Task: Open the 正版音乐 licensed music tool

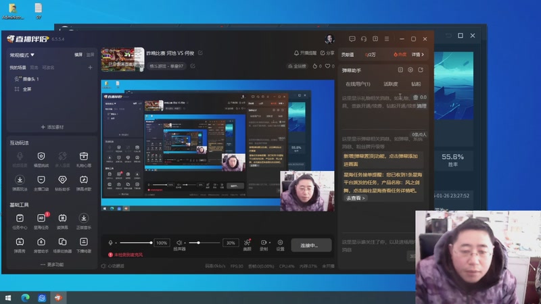Action: (x=83, y=221)
